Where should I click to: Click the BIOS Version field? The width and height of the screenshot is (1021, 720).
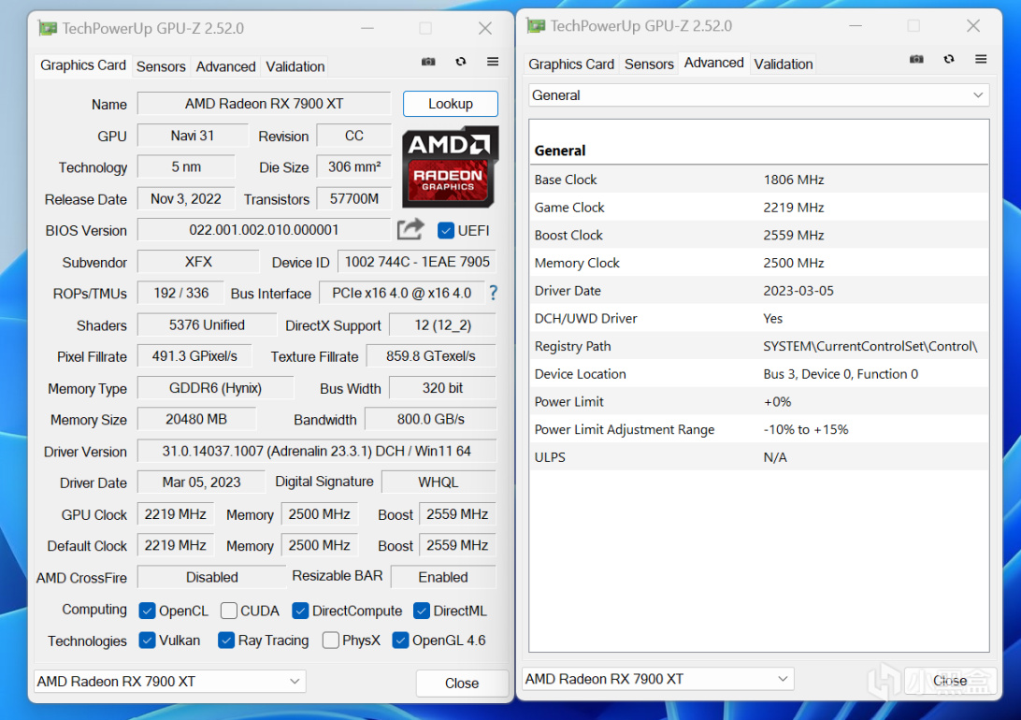[264, 230]
